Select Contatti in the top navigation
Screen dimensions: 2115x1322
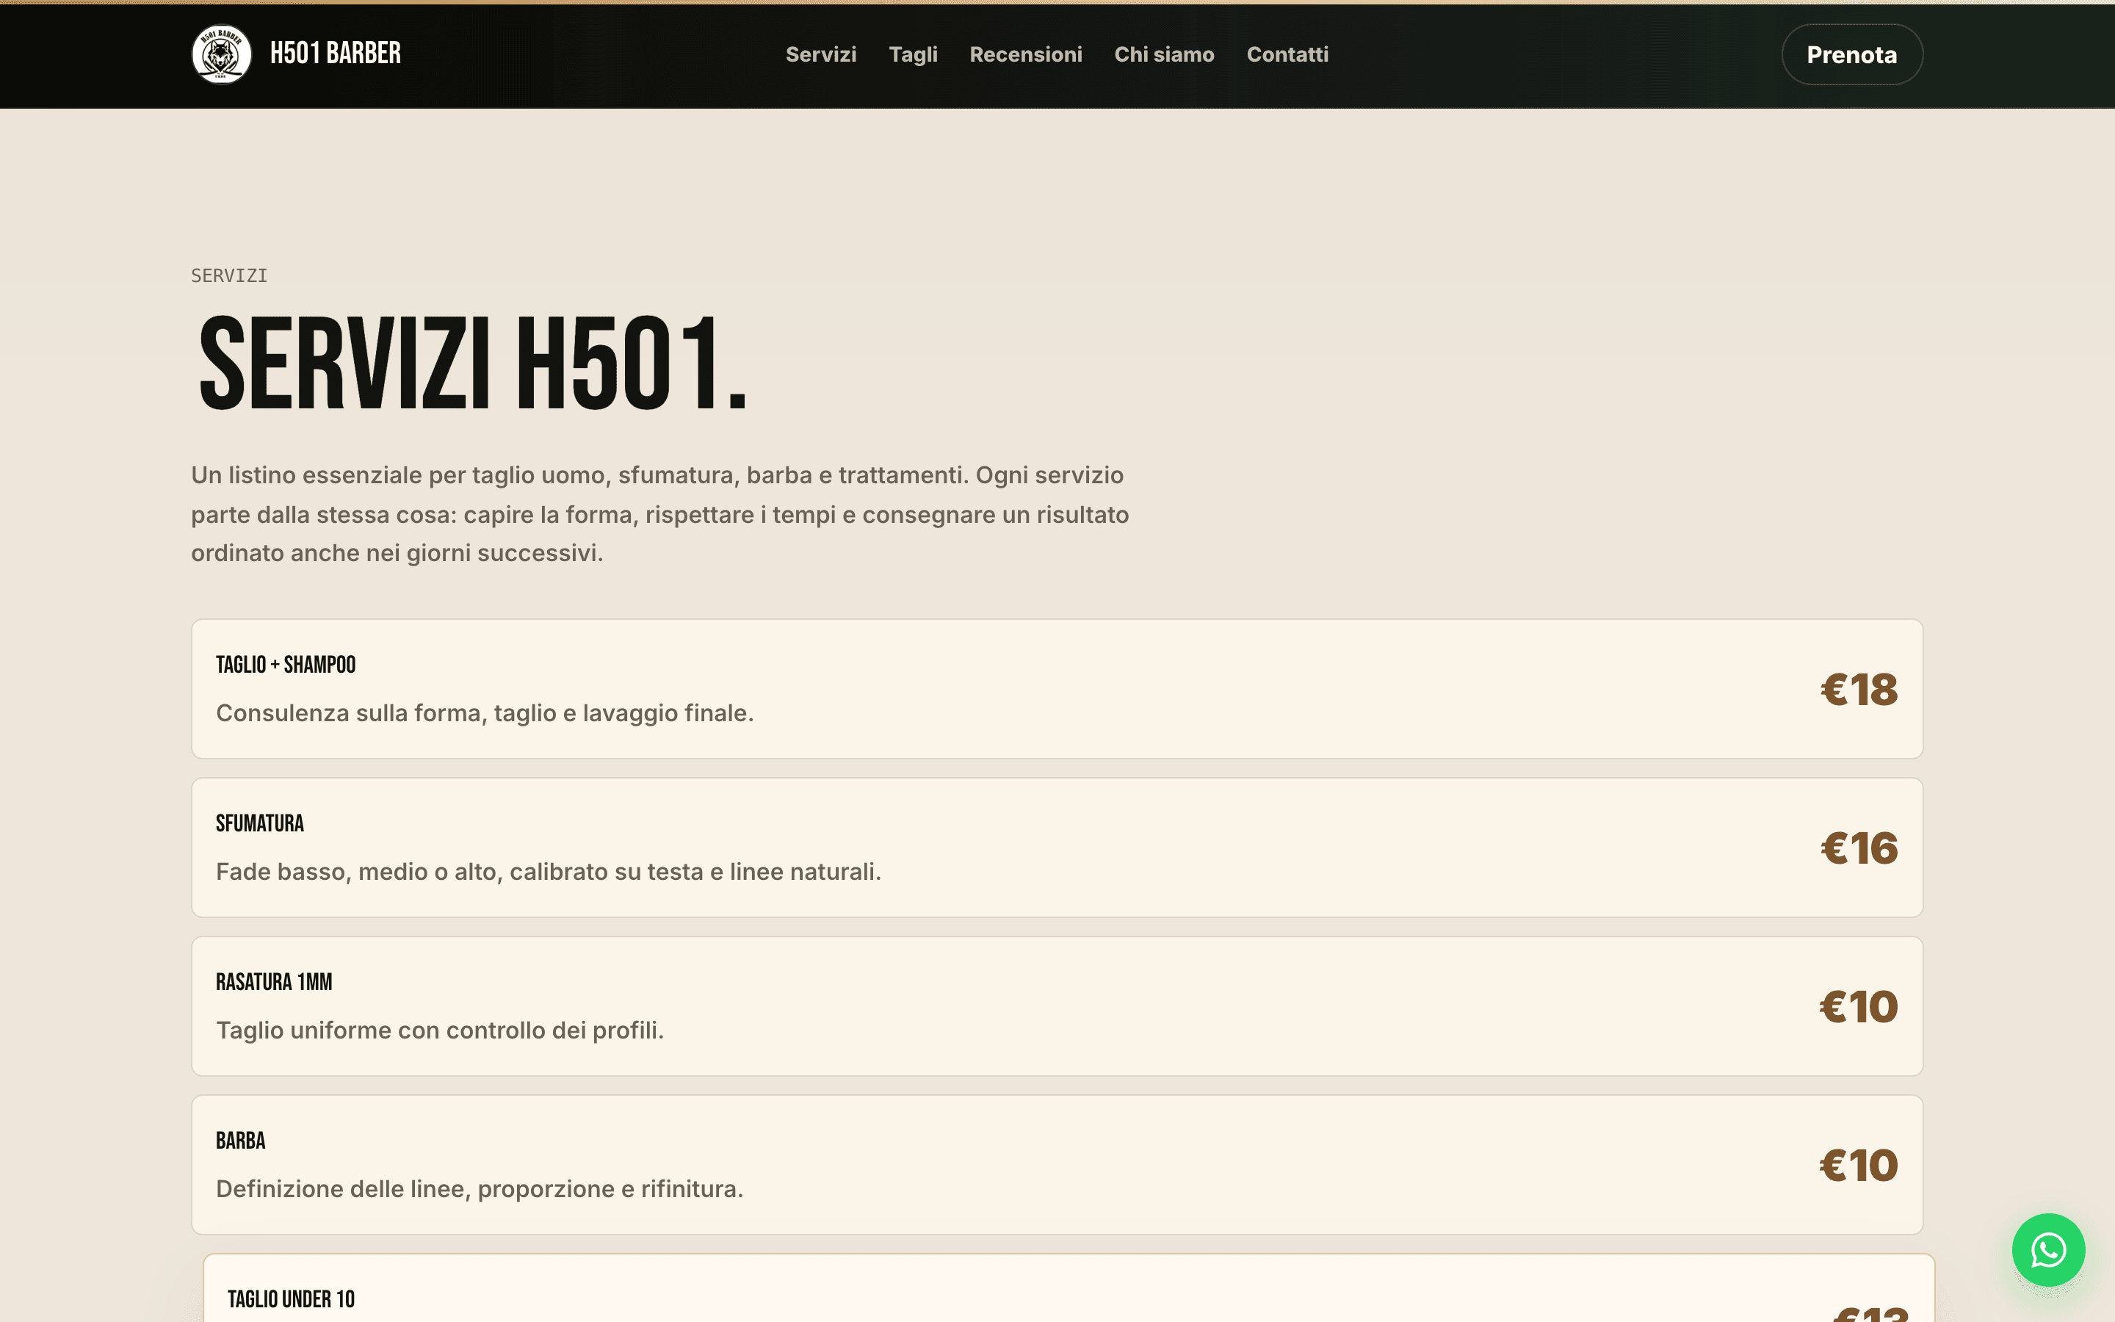(1287, 54)
